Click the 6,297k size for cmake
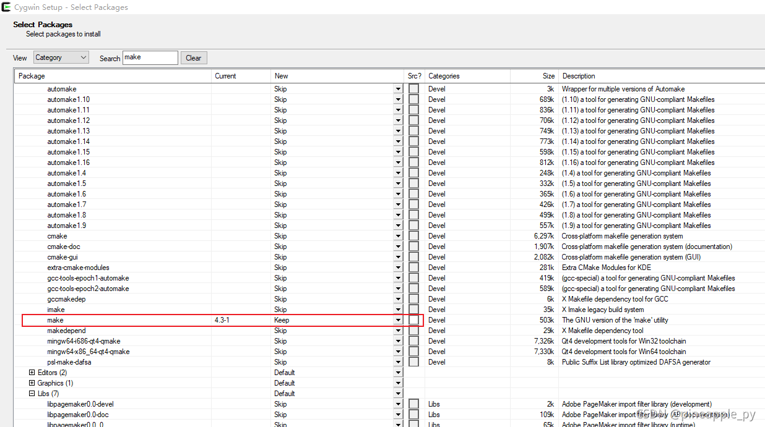This screenshot has height=427, width=765. click(544, 236)
